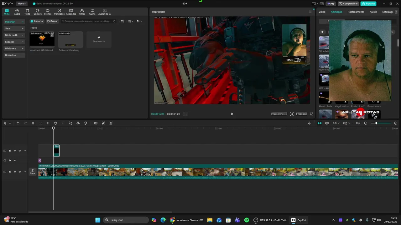Toggle lock on the main video track
The width and height of the screenshot is (401, 225).
(x=10, y=172)
